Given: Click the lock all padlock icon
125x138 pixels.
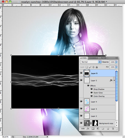Looking at the screenshot, I should [x=97, y=67].
